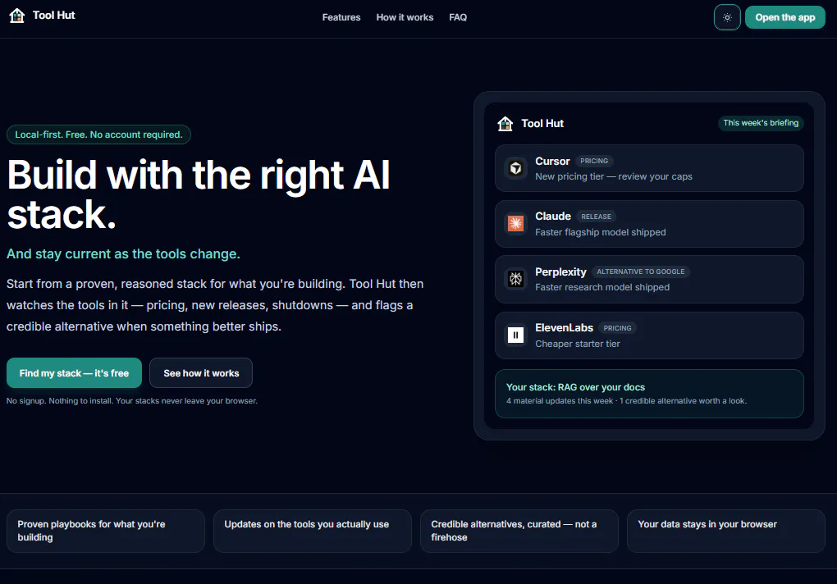Click 'Faster flagship model shipped' text
837x584 pixels.
601,232
